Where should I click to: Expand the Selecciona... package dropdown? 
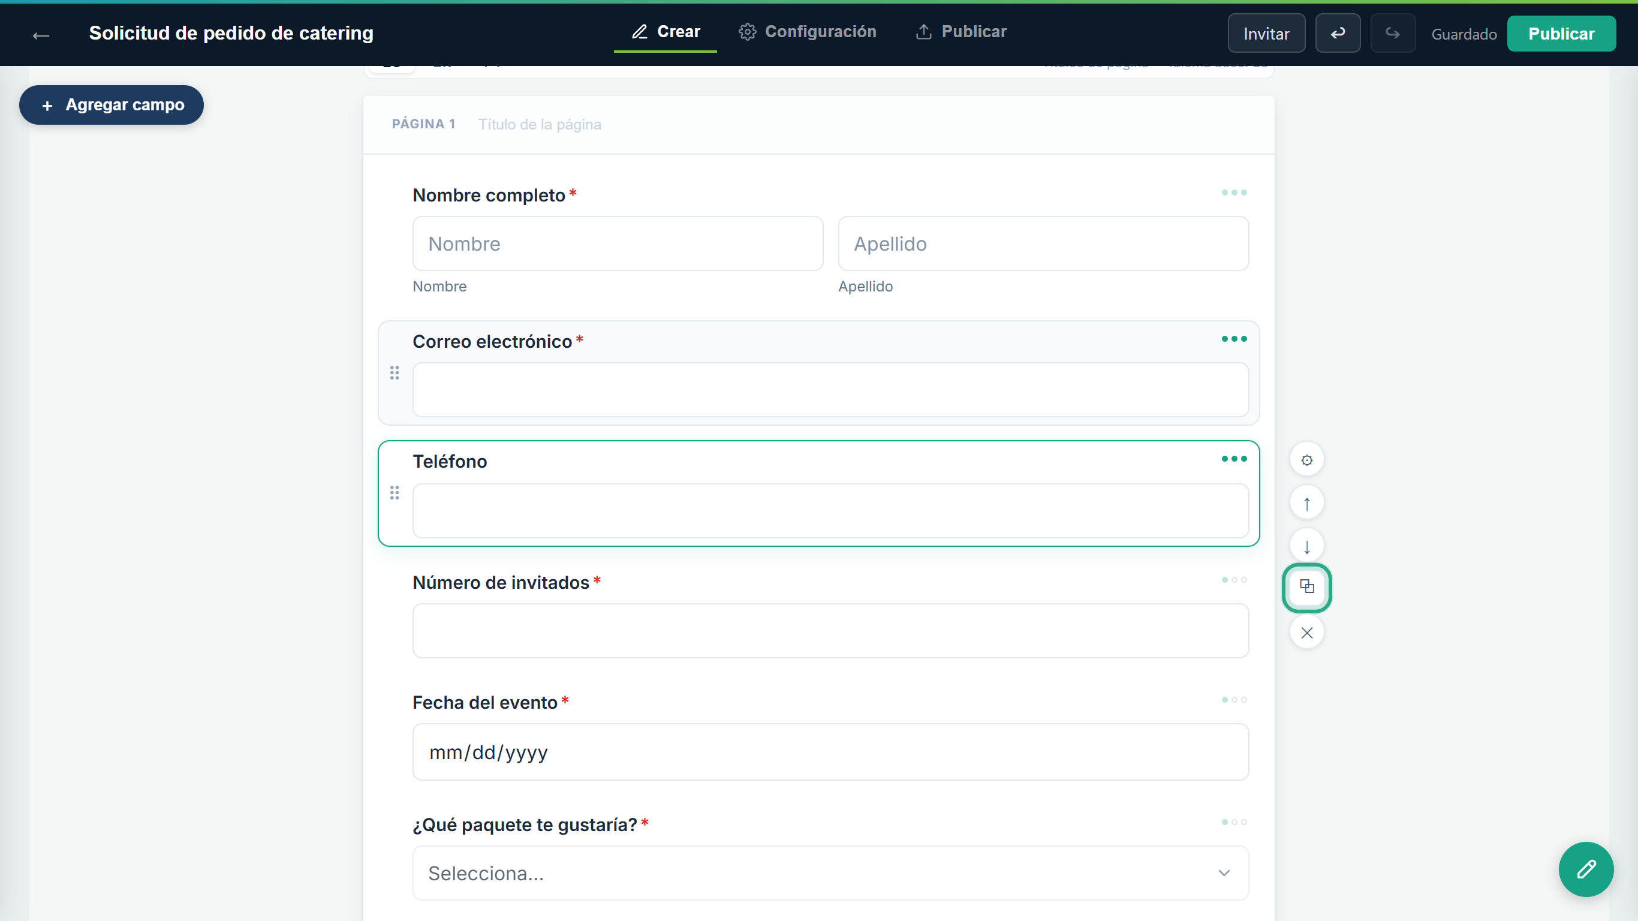click(830, 873)
